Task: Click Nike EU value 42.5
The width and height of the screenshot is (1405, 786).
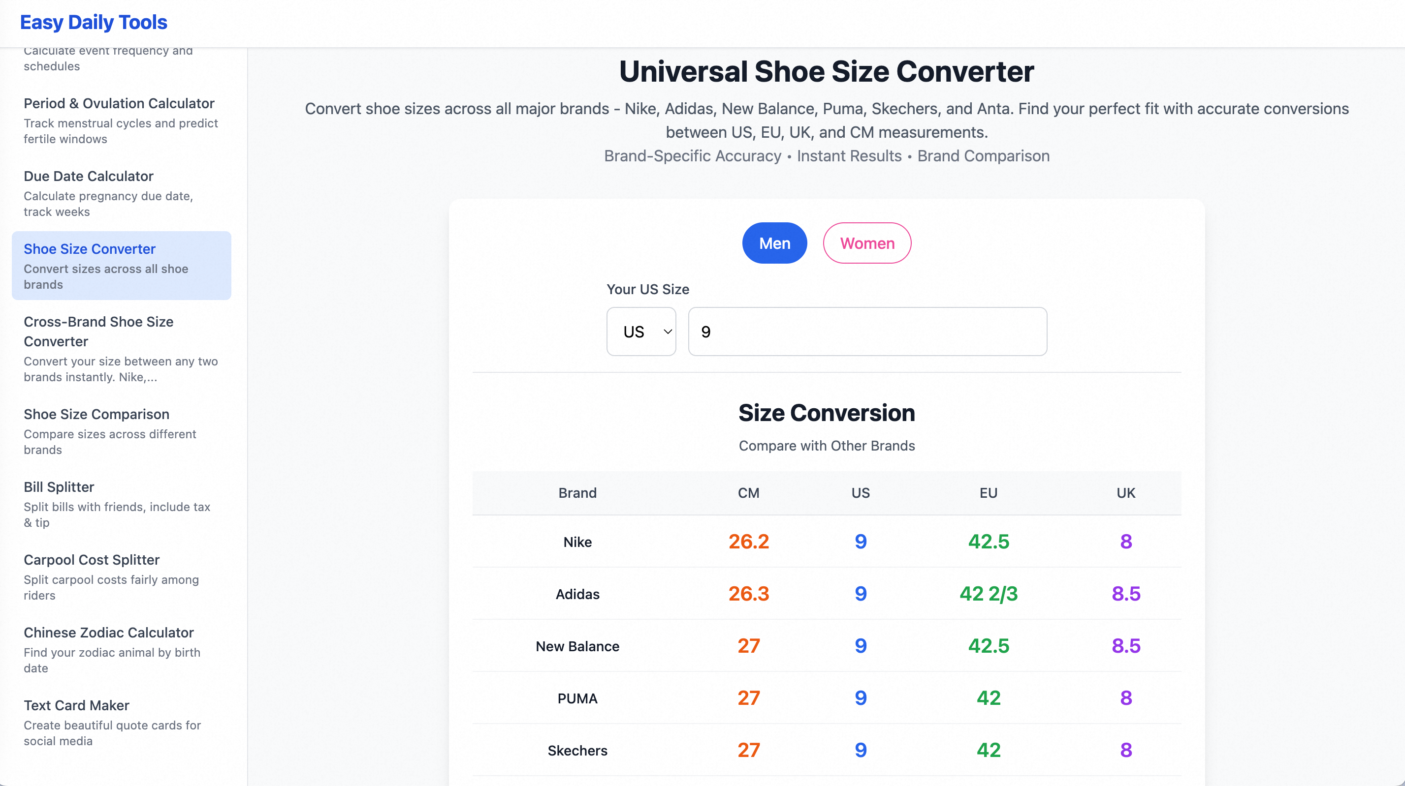Action: (x=989, y=541)
